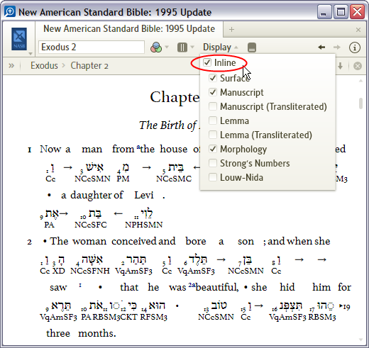Click the scrollbar down arrow
This screenshot has height=348, width=369.
click(360, 339)
